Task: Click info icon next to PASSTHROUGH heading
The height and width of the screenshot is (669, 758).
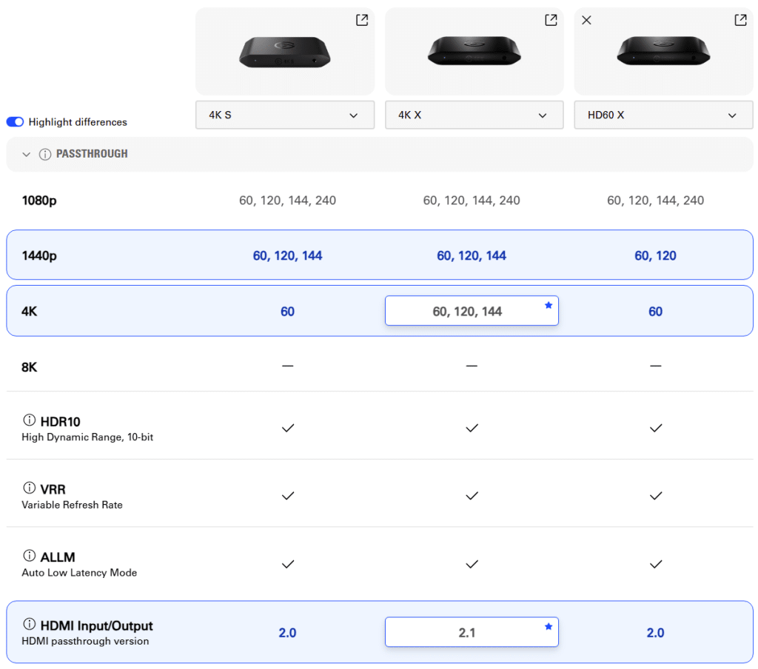Action: (45, 154)
